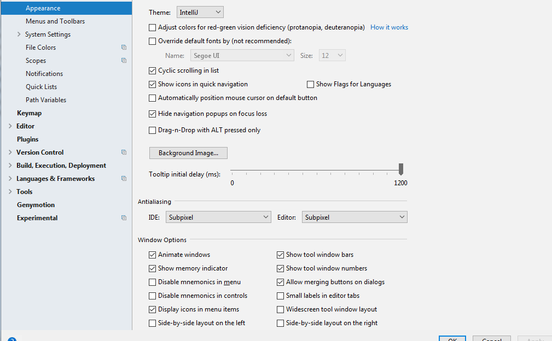Uncheck Cyclic scrolling in list
This screenshot has height=341, width=552.
pos(153,70)
